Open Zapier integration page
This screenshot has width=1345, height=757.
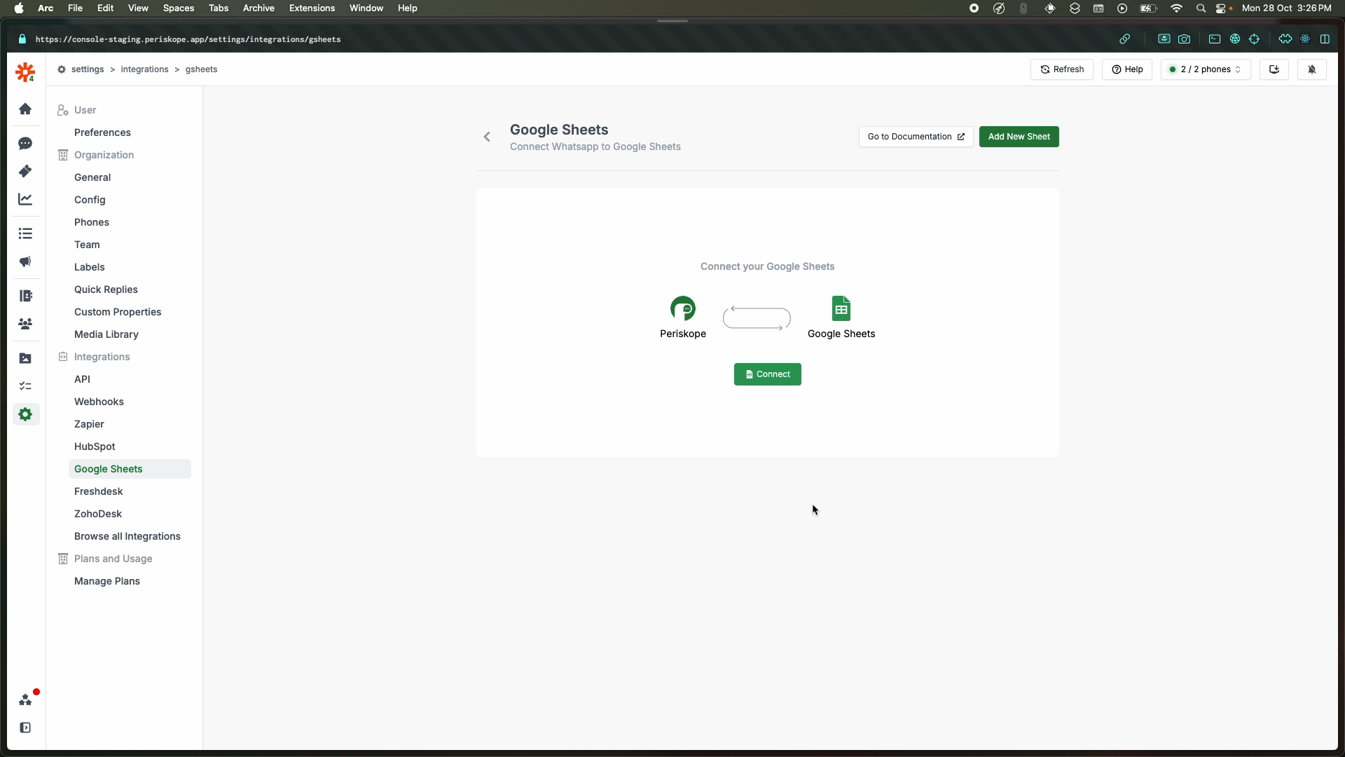point(89,424)
